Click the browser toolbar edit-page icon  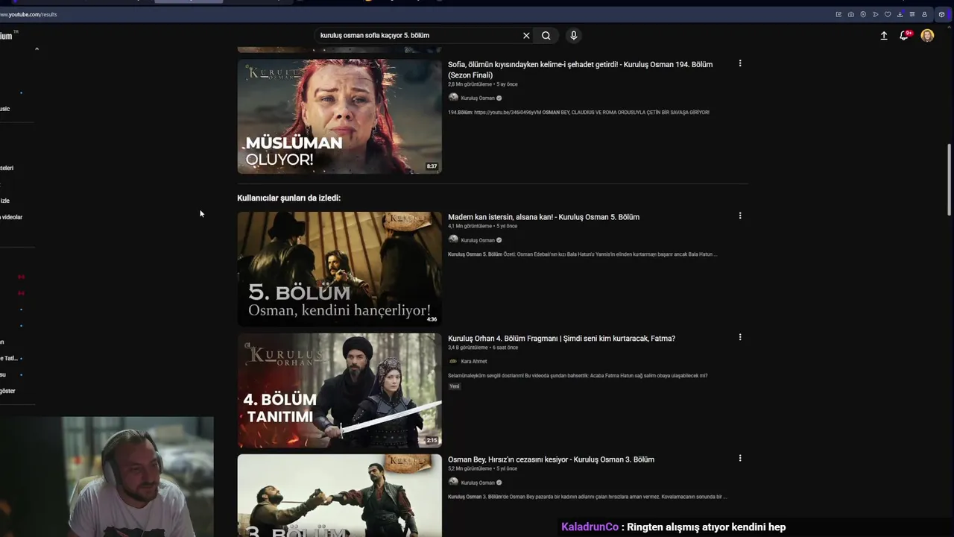point(838,14)
